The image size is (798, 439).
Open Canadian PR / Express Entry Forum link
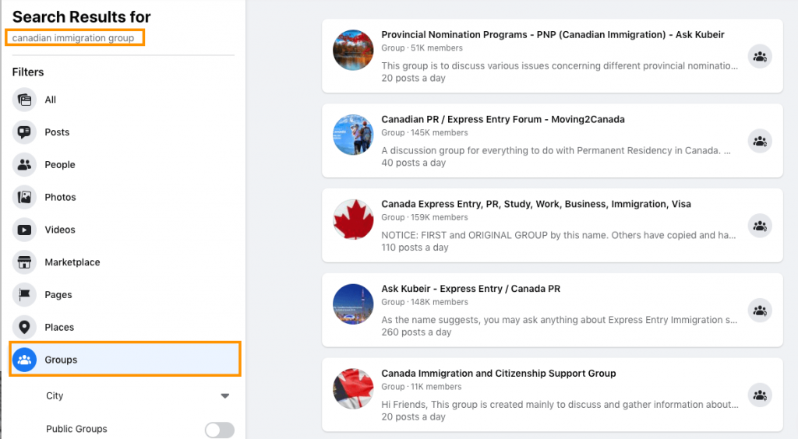(x=503, y=119)
